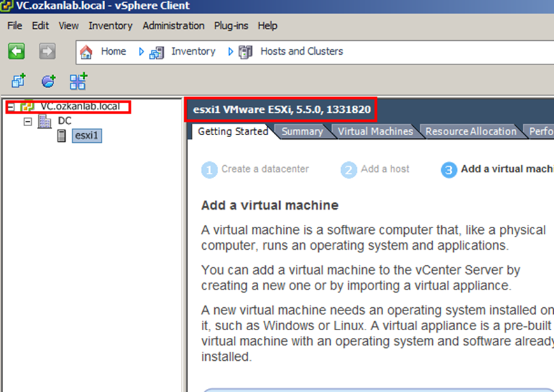554x392 pixels.
Task: Click step 1 Create a datacenter
Action: coord(255,170)
